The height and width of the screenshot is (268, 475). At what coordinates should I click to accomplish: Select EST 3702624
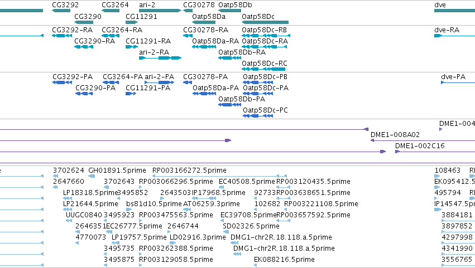[x=69, y=170]
